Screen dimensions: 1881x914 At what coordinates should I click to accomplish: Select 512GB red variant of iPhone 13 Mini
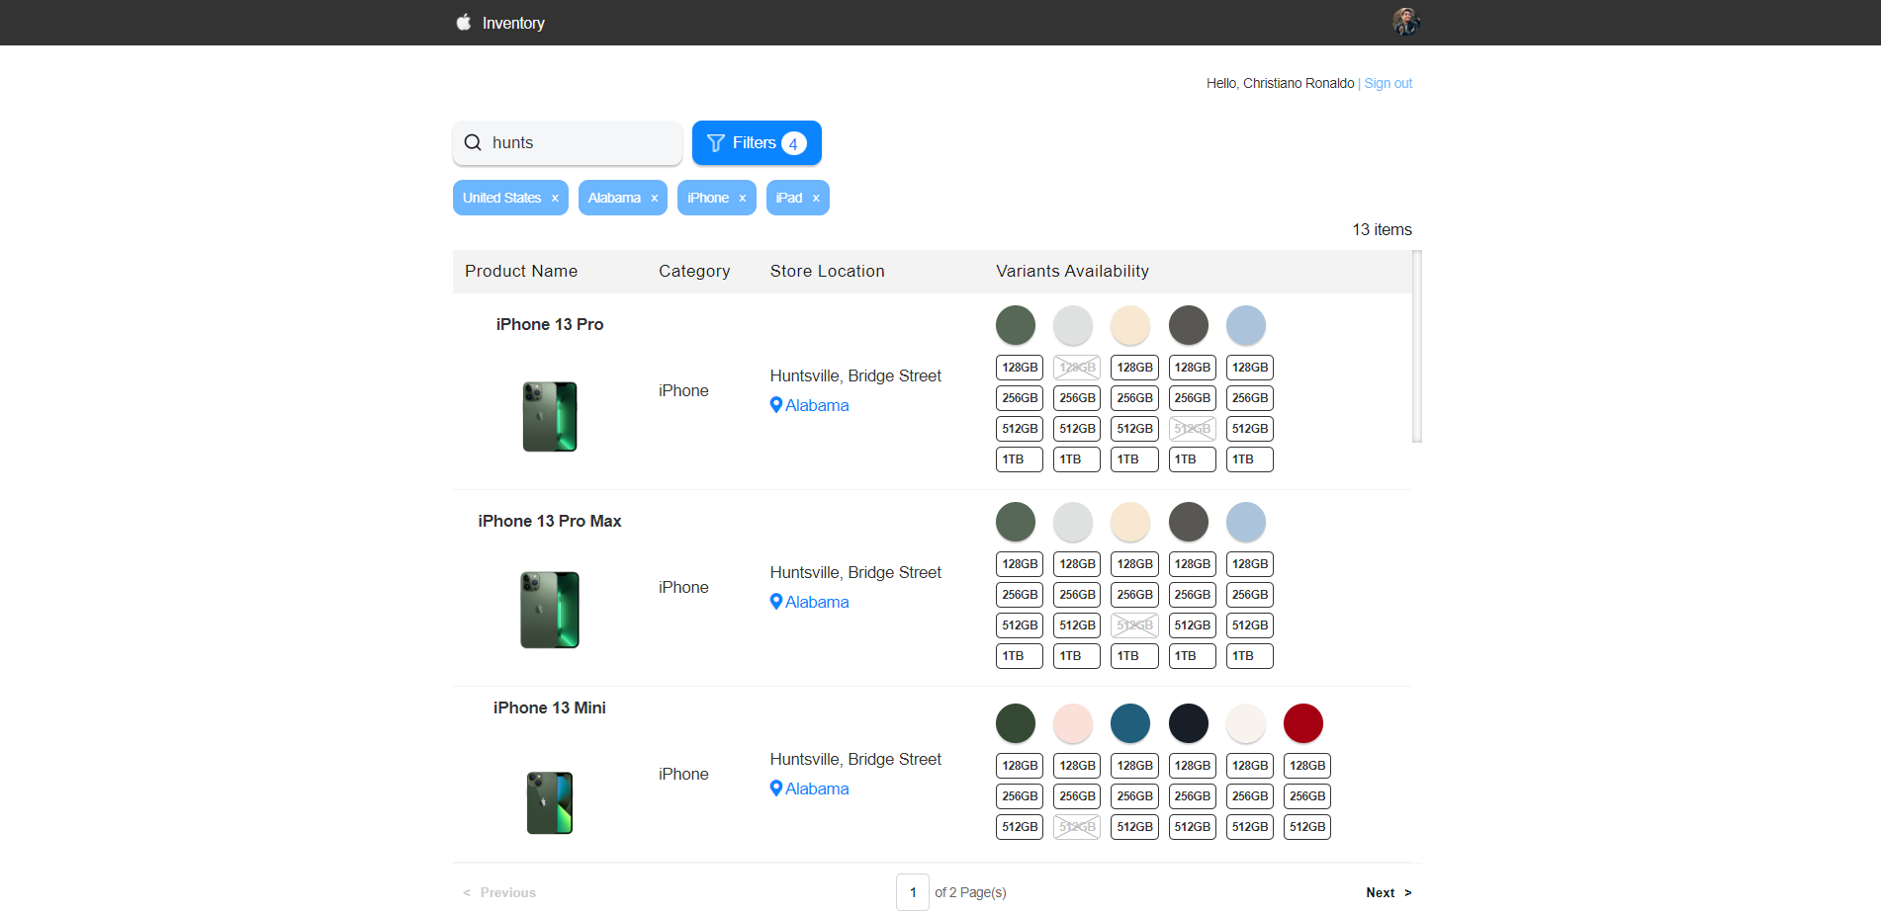1307,827
